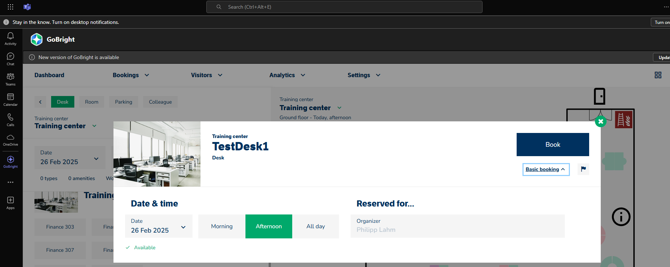Select the Morning time slot
The image size is (670, 267).
pyautogui.click(x=222, y=226)
